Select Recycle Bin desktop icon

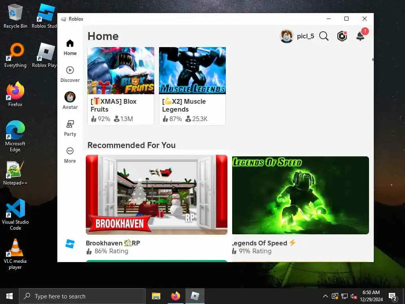click(15, 17)
